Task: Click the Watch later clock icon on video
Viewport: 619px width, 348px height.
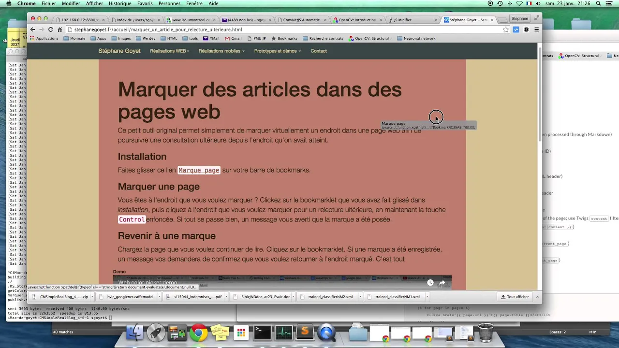Action: point(430,283)
